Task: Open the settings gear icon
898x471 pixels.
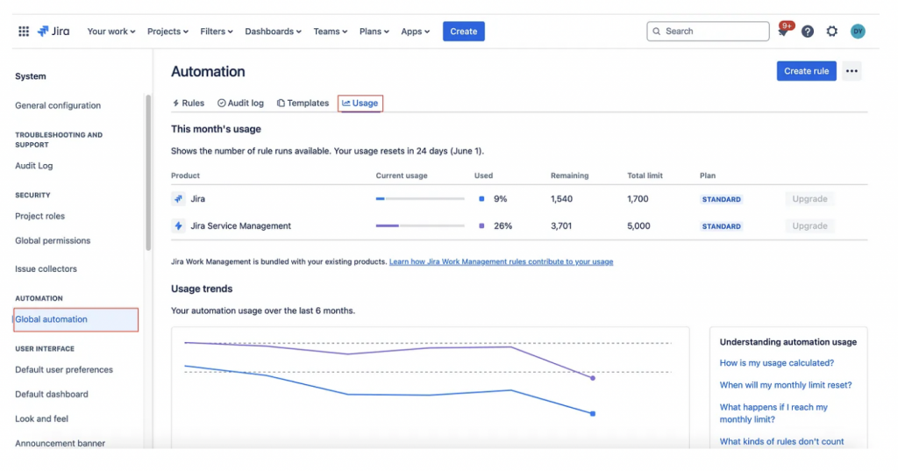Action: (x=832, y=32)
